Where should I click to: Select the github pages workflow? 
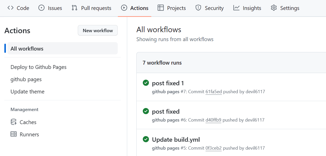pyautogui.click(x=26, y=79)
